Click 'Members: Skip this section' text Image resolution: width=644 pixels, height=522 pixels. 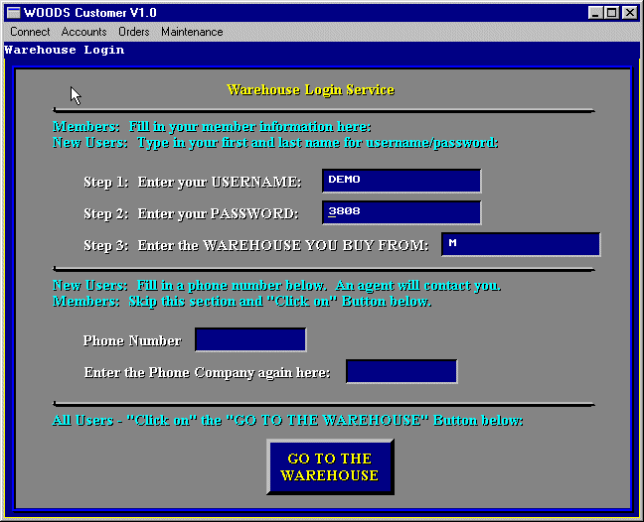click(241, 302)
